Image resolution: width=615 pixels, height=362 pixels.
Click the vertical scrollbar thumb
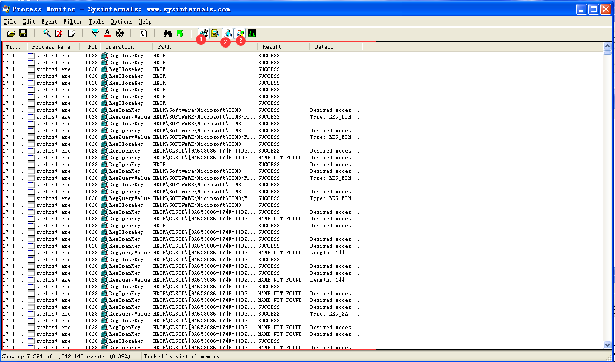[x=607, y=52]
